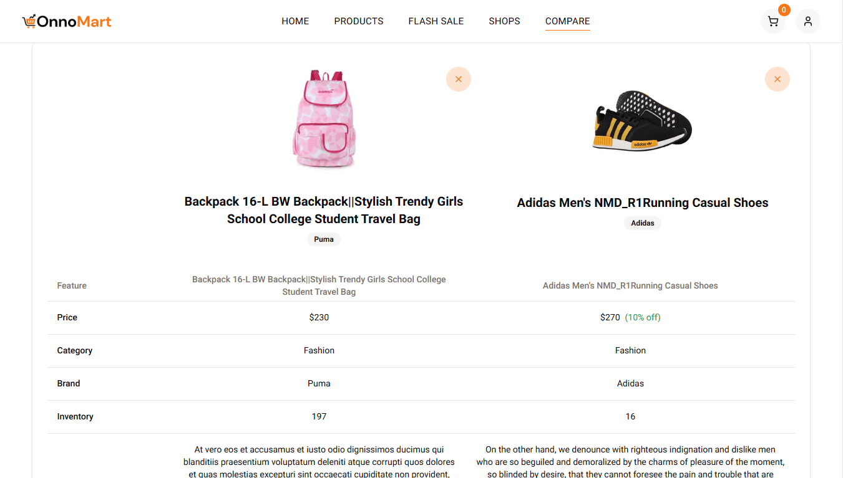Remove the Backpack from comparison via X icon
The height and width of the screenshot is (478, 843).
coord(459,79)
